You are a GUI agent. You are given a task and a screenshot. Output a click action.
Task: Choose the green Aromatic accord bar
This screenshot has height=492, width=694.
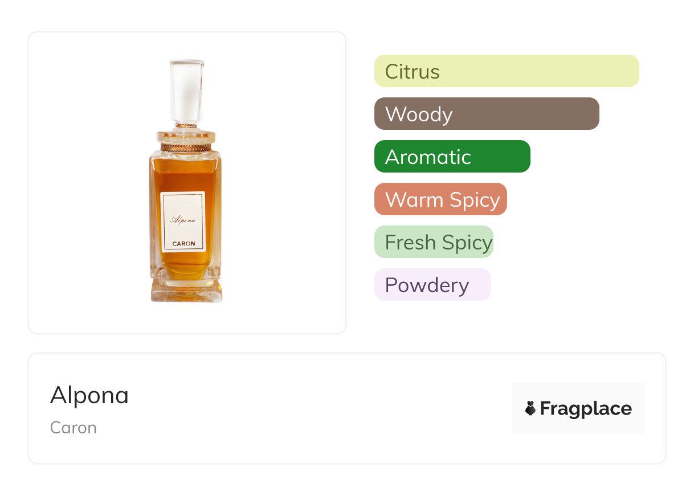pos(452,157)
